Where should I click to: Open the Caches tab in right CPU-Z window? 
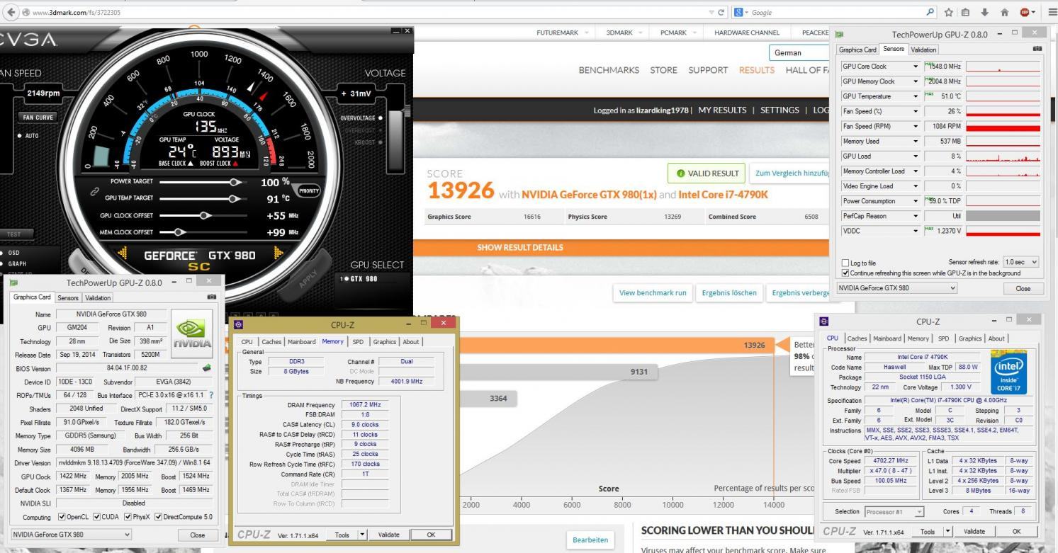[857, 338]
